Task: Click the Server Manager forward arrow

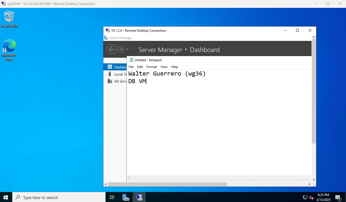Action: [120, 49]
